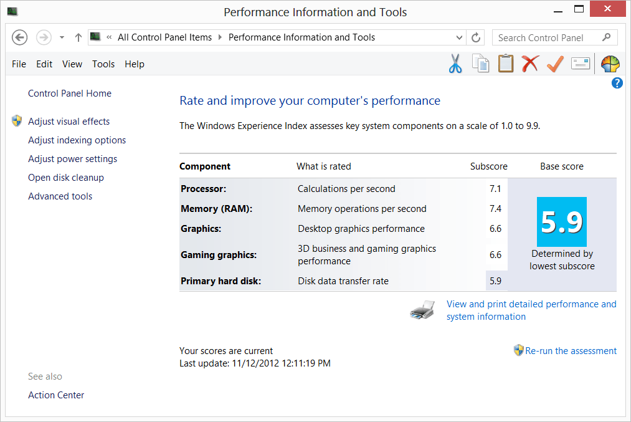Click View and print detailed performance link
The image size is (631, 422).
point(531,310)
